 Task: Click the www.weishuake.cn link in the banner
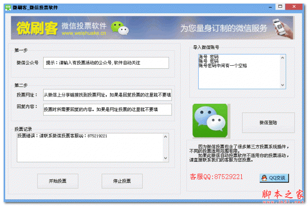click(84, 33)
